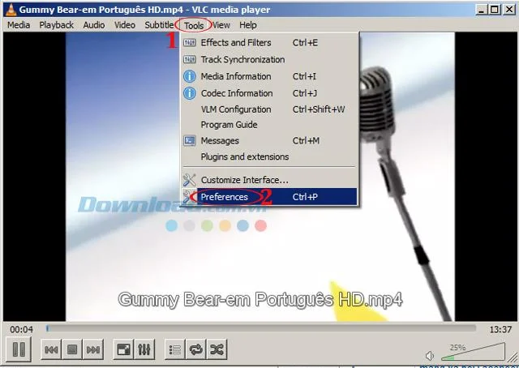519x368 pixels.
Task: Maximize the VLC window
Action: pyautogui.click(x=494, y=10)
